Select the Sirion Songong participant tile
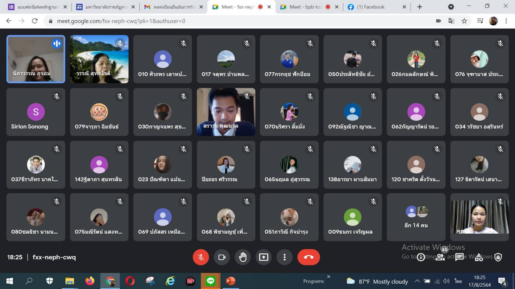515x289 pixels. pos(36,112)
